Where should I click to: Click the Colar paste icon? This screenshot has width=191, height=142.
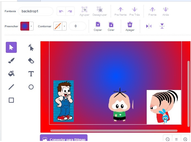[111, 26]
